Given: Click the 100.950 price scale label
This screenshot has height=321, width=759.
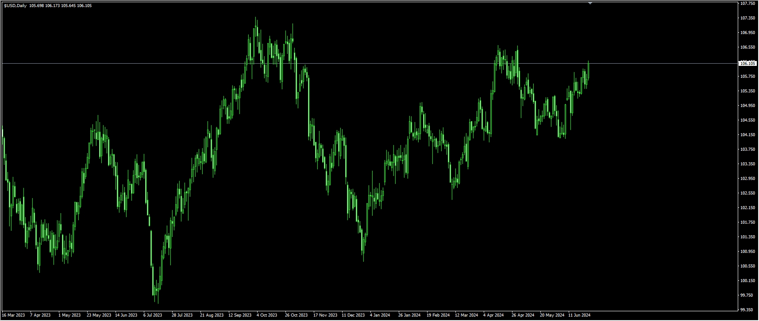Looking at the screenshot, I should (x=747, y=252).
